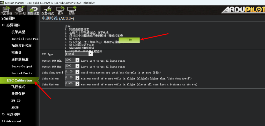Increase Spin Maximum with up arrow
265x126 pixels.
point(77,83)
